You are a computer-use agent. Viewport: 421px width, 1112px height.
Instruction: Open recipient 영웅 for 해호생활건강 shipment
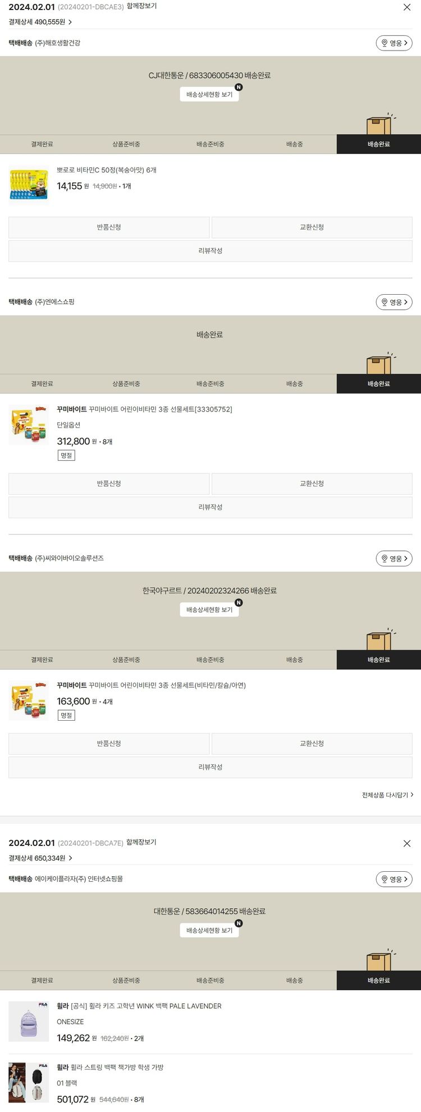(394, 43)
